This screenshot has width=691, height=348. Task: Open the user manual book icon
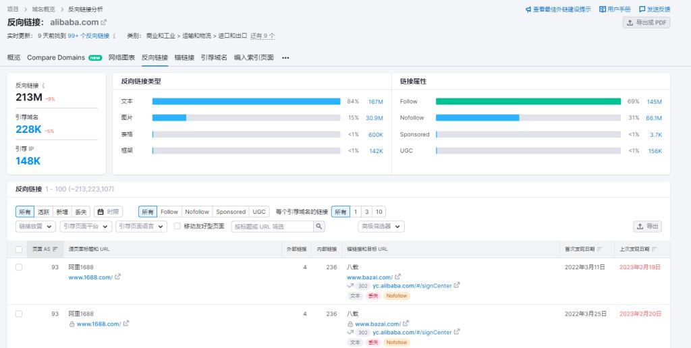(x=603, y=9)
